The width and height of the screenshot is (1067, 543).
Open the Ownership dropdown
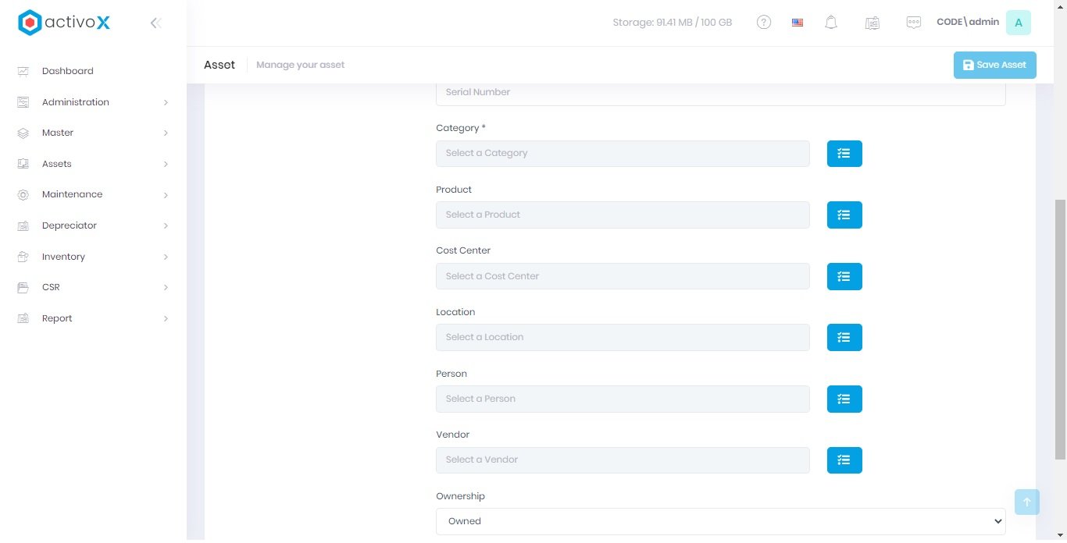(720, 521)
